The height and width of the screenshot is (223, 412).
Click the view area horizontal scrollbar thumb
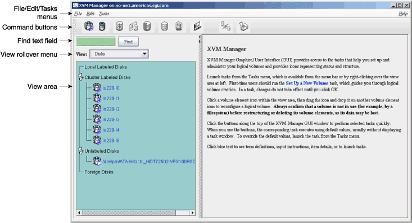(129, 212)
